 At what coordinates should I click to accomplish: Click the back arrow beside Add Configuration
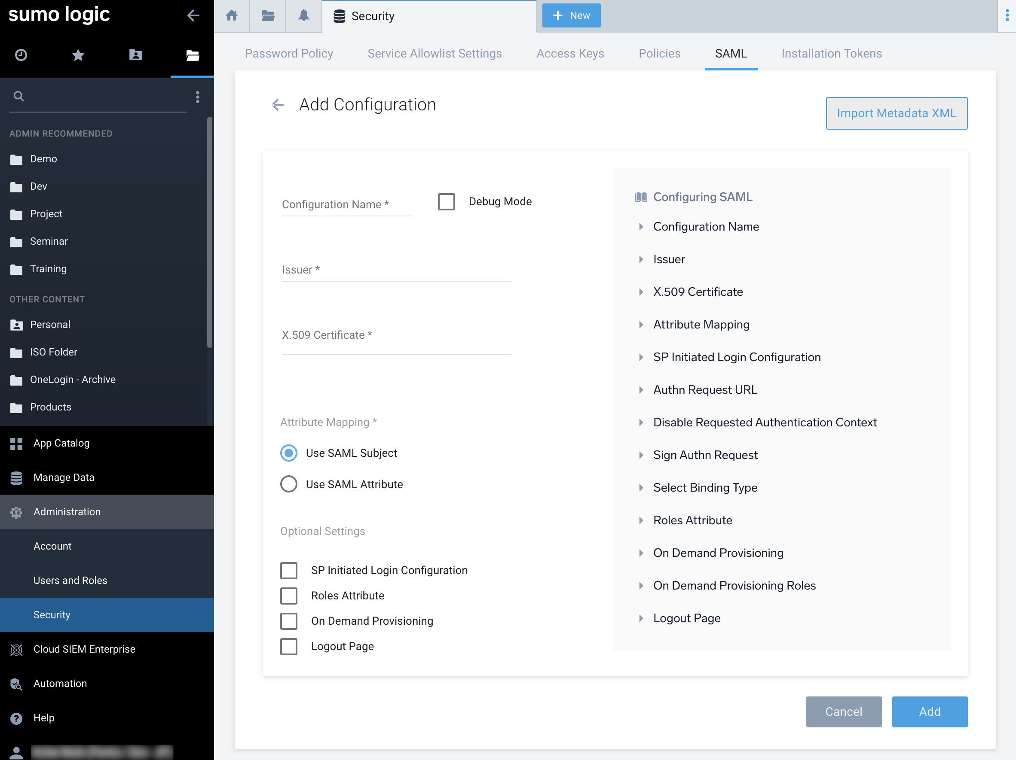pos(278,105)
